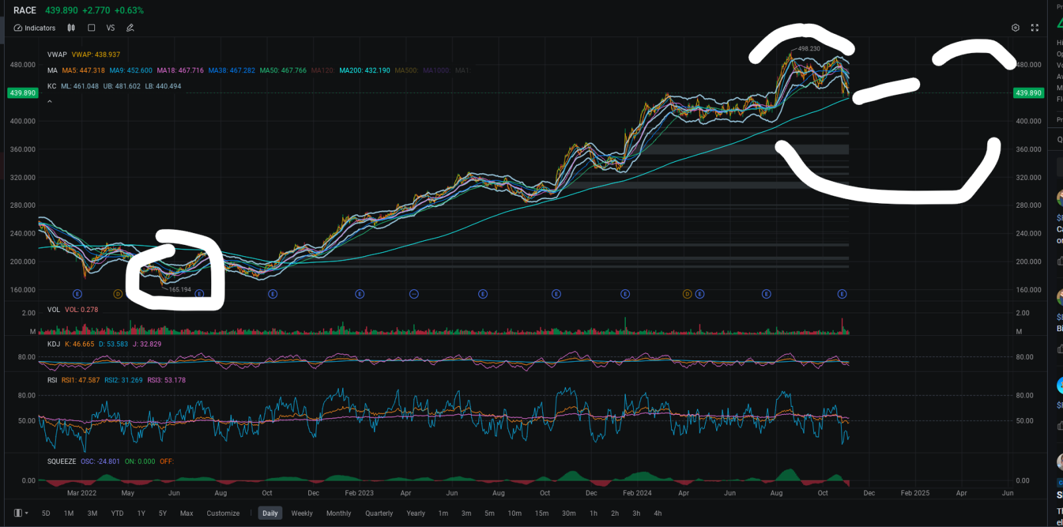
Task: Select the 5D range
Action: point(46,513)
